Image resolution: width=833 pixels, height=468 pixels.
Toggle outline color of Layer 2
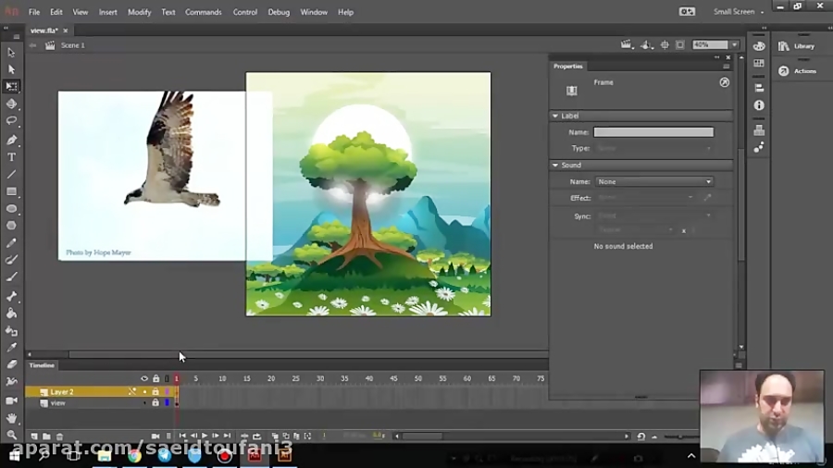click(x=167, y=391)
